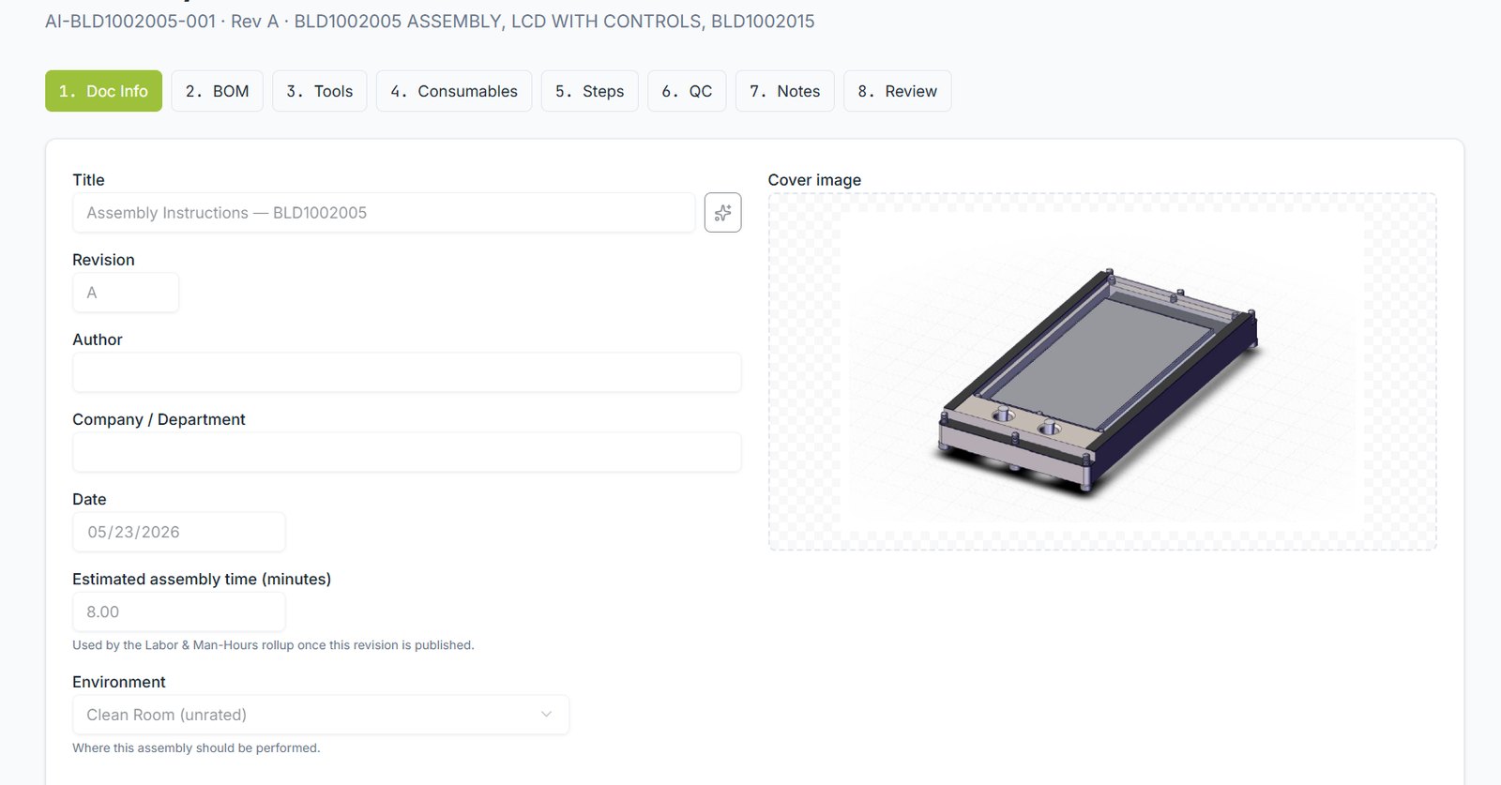Open the Notes tab

point(785,91)
